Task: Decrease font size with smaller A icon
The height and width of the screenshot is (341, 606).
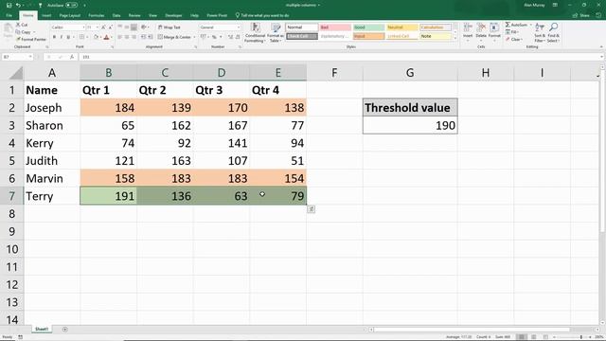Action: (x=111, y=27)
